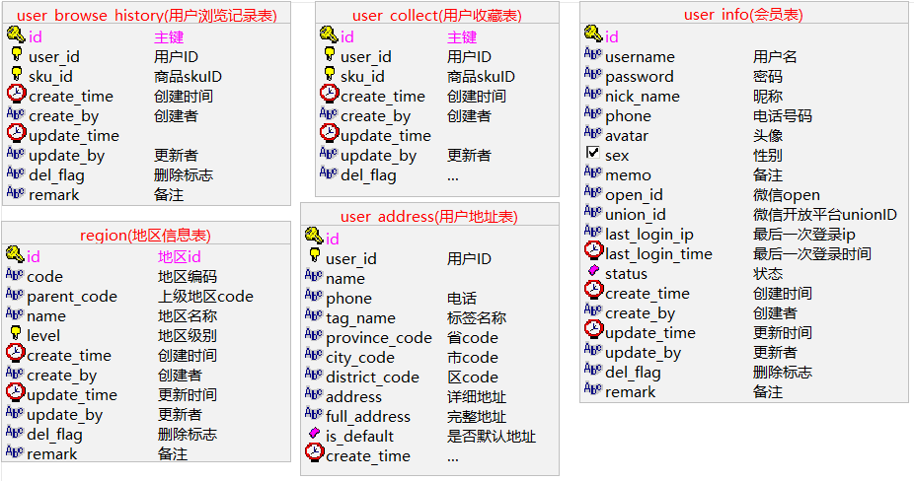
Task: Click the Abc type icon beside username
Action: point(593,54)
